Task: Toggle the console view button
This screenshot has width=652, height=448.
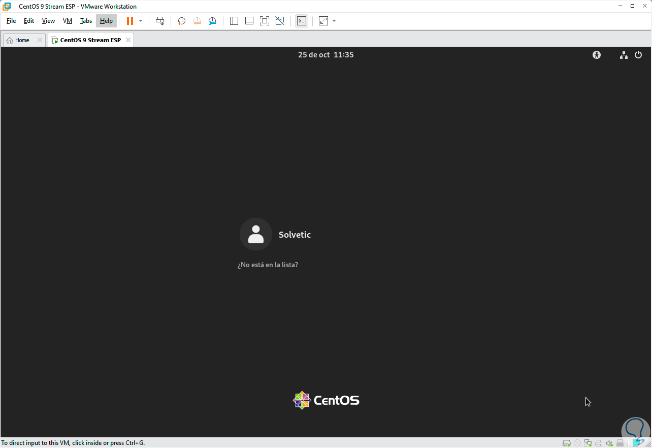Action: tap(302, 21)
